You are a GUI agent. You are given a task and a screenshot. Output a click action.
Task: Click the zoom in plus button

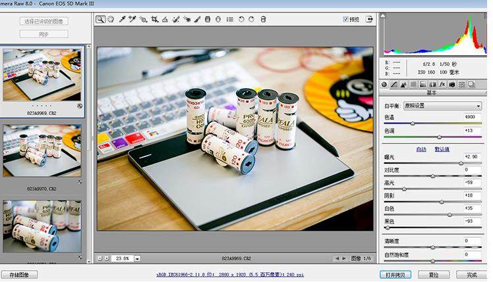coord(107,258)
